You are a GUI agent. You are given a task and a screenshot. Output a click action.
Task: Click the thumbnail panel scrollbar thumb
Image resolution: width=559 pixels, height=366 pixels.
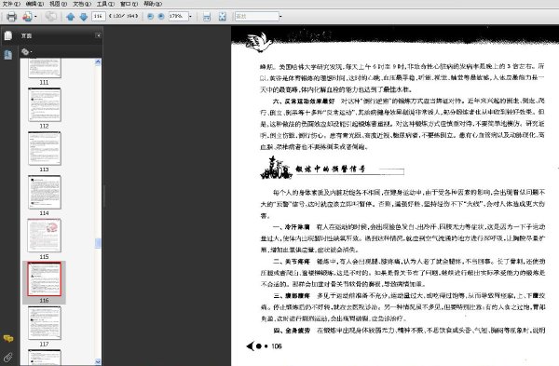point(98,243)
